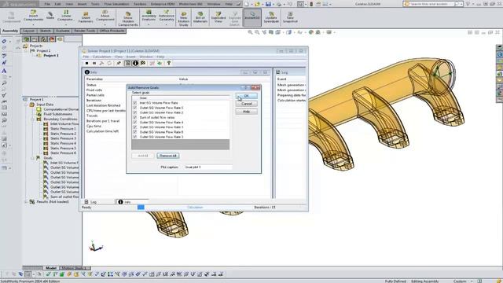
Task: Click the Solver calculation progress bar
Action: click(x=195, y=208)
